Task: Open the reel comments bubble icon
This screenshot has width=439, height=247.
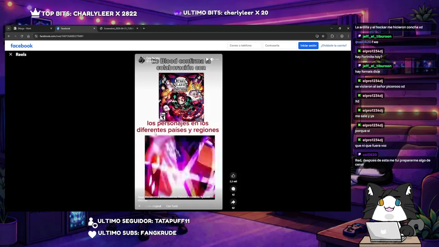Action: (233, 189)
